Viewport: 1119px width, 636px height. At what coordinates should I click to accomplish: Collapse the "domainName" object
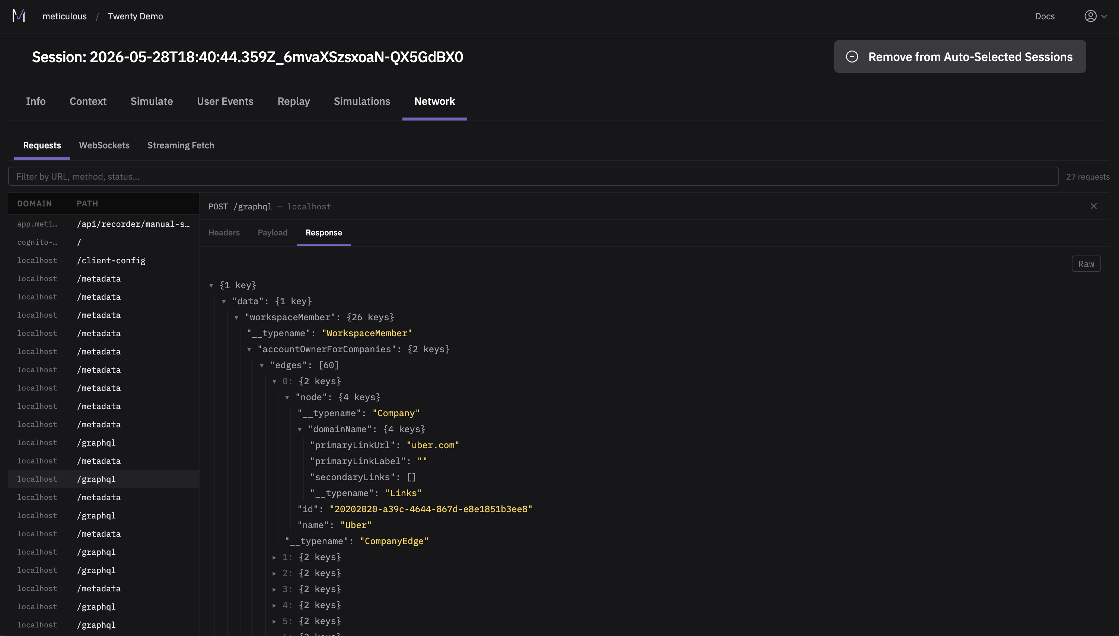coord(300,430)
